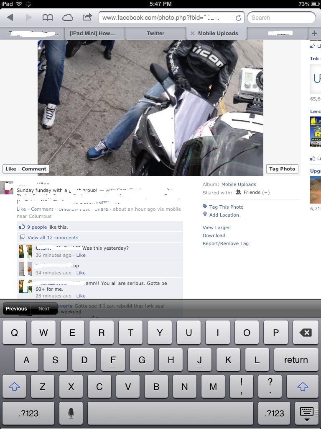Open the bookmarks book icon
321x429 pixels.
pyautogui.click(x=48, y=18)
